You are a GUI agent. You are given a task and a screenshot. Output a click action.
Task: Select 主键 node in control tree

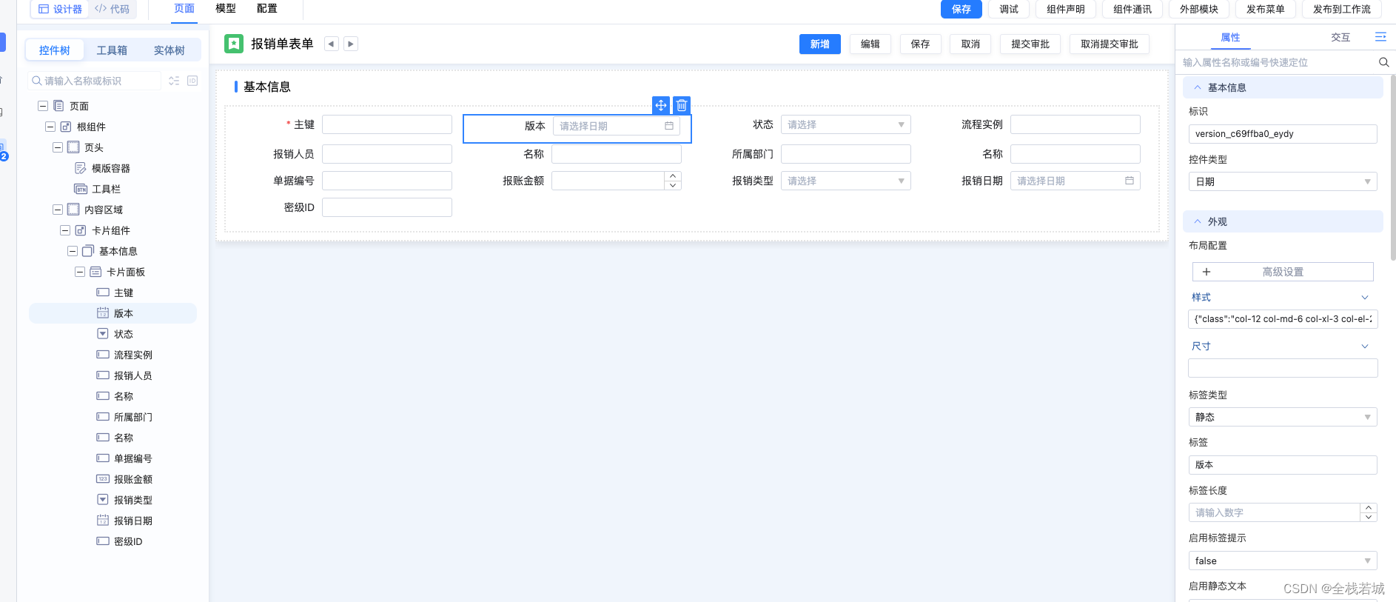(115, 292)
